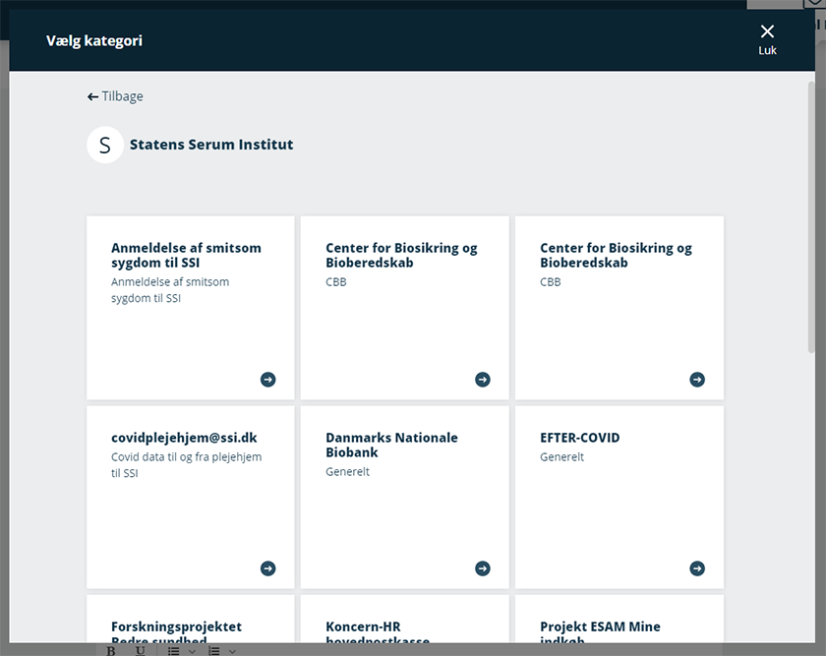Click arrow on last Center for Biosikring card
Screen dimensions: 826x656
[697, 380]
